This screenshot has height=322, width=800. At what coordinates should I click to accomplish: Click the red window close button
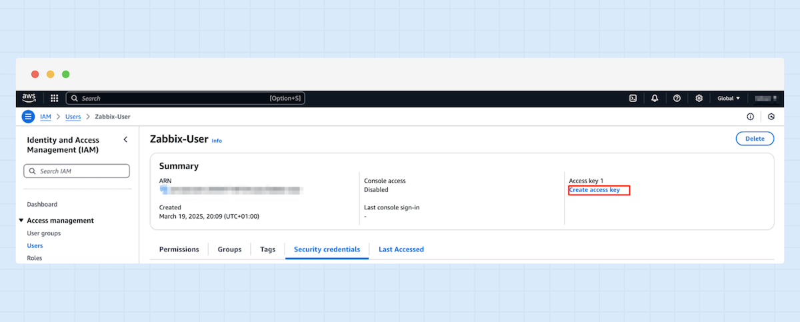tap(35, 74)
